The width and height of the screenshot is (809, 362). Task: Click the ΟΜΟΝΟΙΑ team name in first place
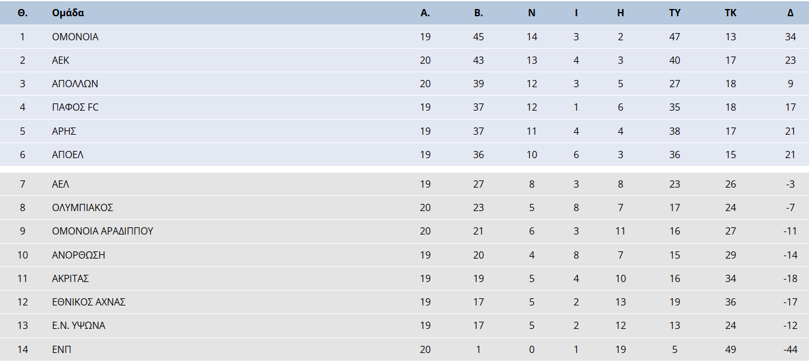[x=75, y=37]
